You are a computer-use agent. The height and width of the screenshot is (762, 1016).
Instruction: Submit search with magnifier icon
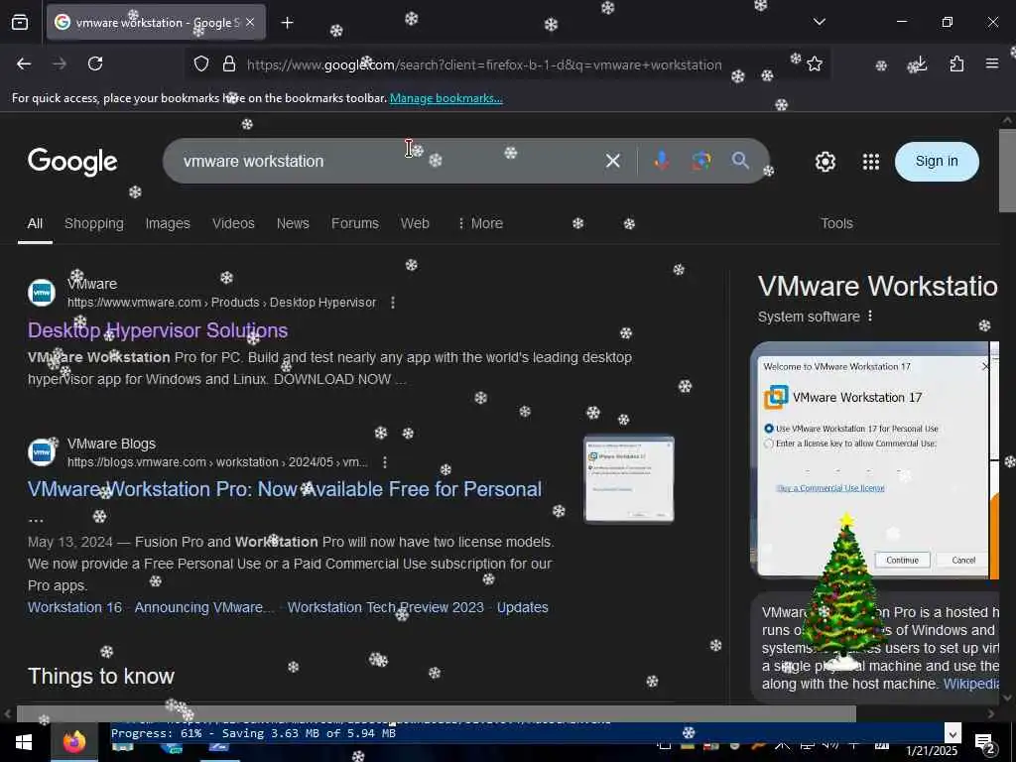point(740,161)
